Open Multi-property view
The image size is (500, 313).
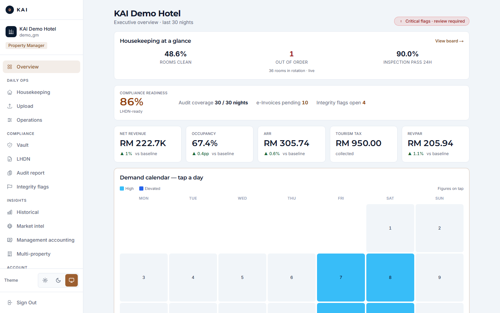coord(41,254)
